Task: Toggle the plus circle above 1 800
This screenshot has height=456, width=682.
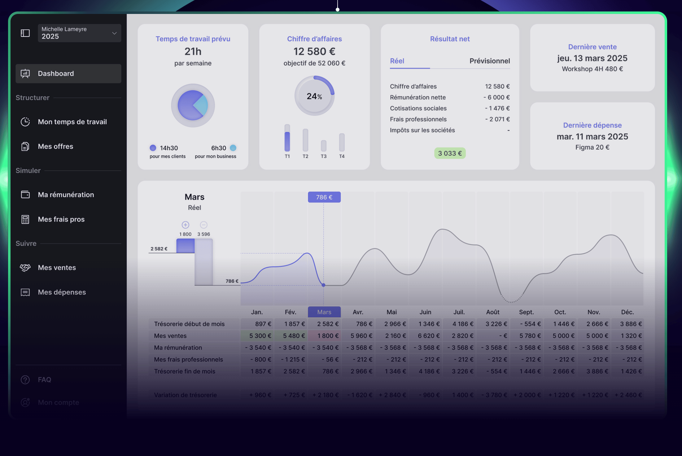Action: [185, 225]
